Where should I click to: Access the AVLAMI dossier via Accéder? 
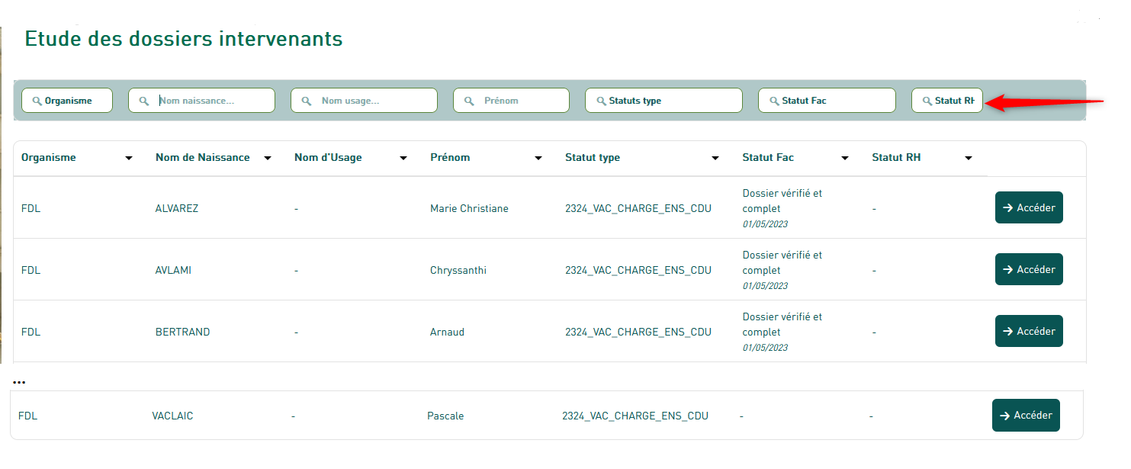(1029, 269)
